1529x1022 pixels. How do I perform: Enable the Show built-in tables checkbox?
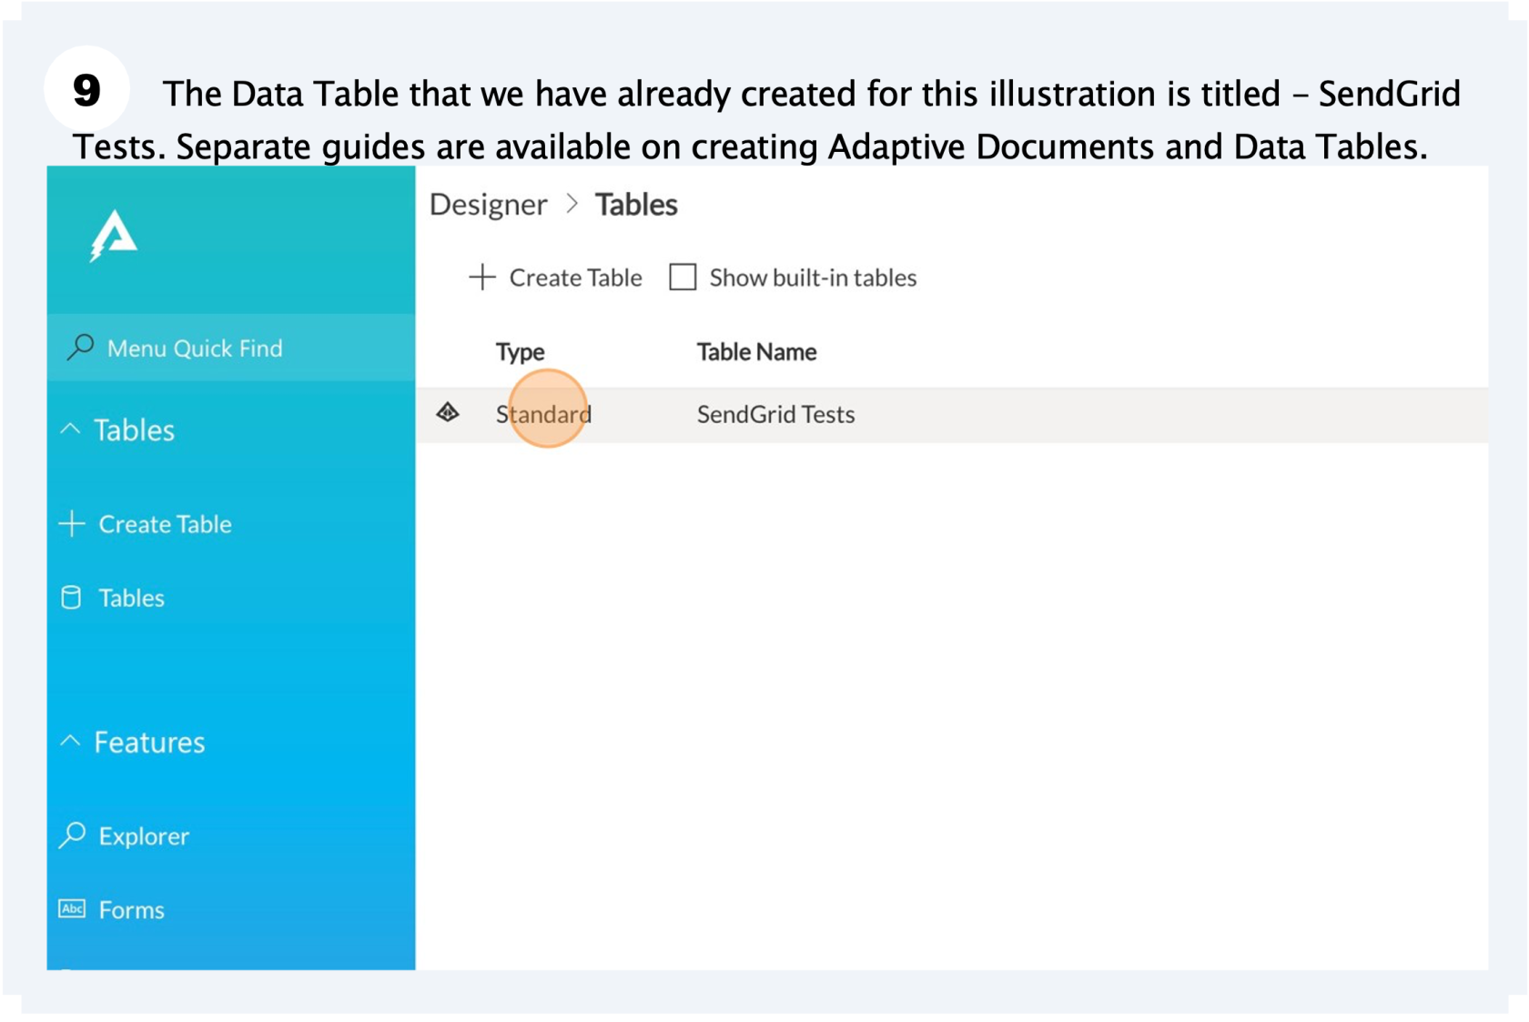click(x=683, y=277)
